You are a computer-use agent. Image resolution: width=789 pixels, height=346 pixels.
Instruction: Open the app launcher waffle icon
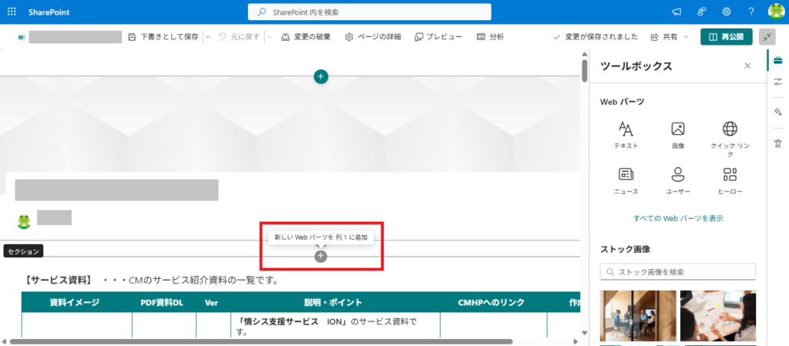(12, 12)
